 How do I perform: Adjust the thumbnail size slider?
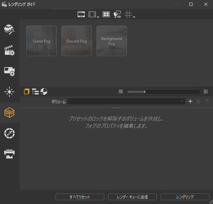[x=163, y=92]
